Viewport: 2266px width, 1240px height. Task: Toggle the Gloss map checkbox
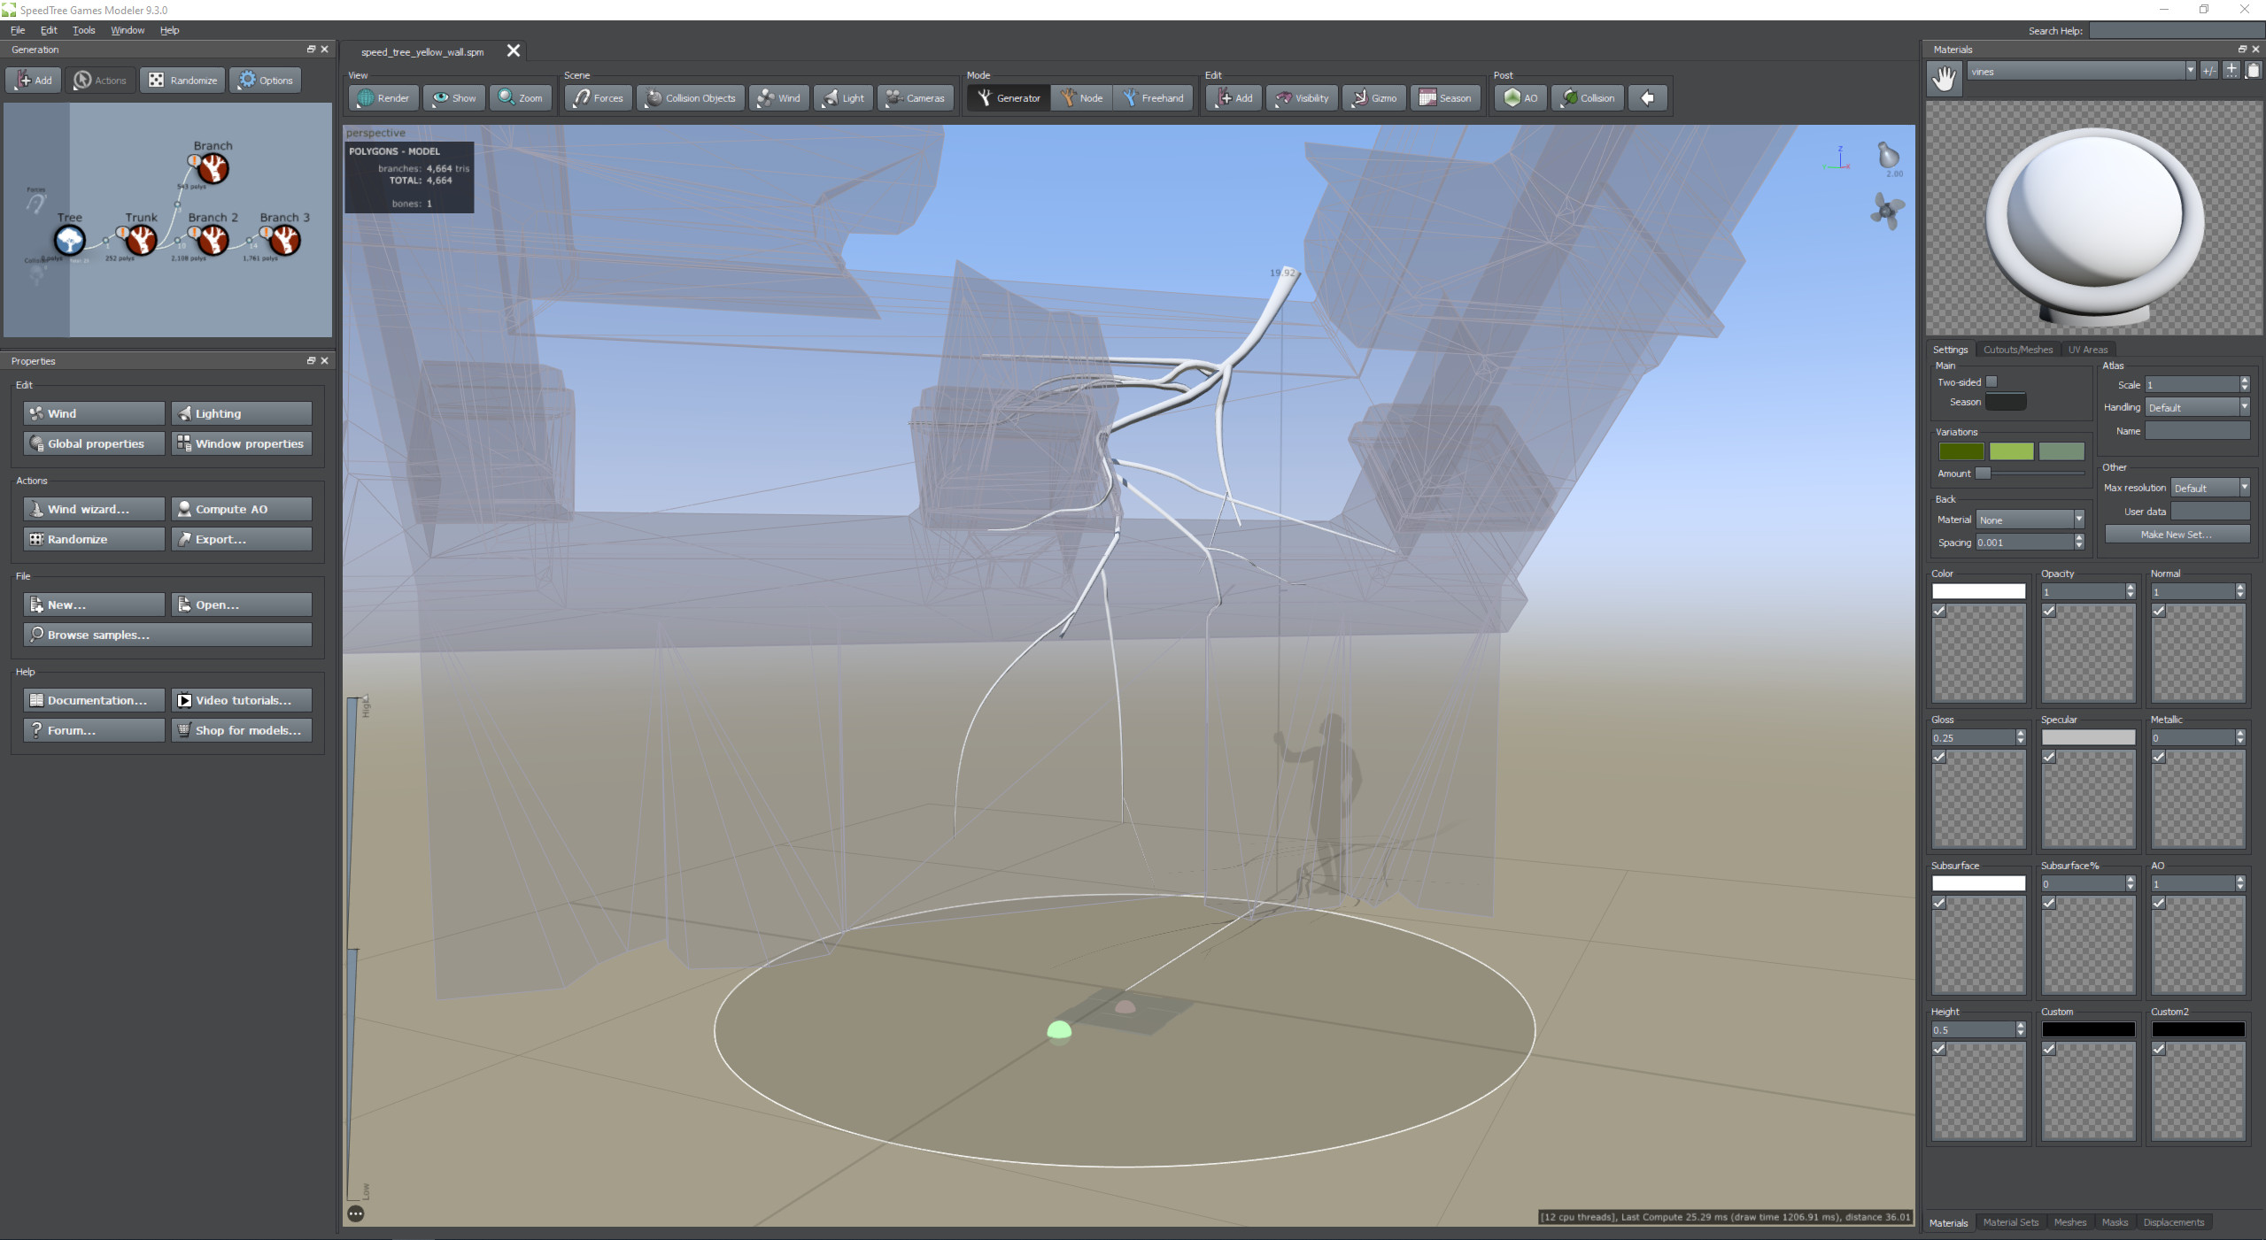[x=1939, y=757]
